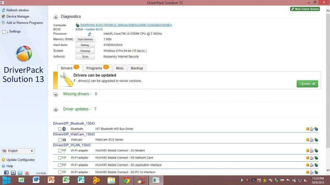
Task: Click the Bluetooth device icon in driver list
Action: click(x=64, y=129)
